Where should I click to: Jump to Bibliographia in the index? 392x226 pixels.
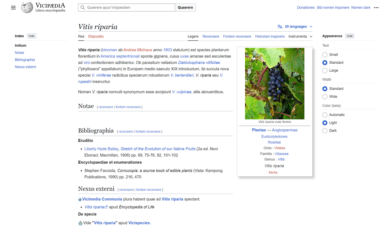[x=25, y=60]
